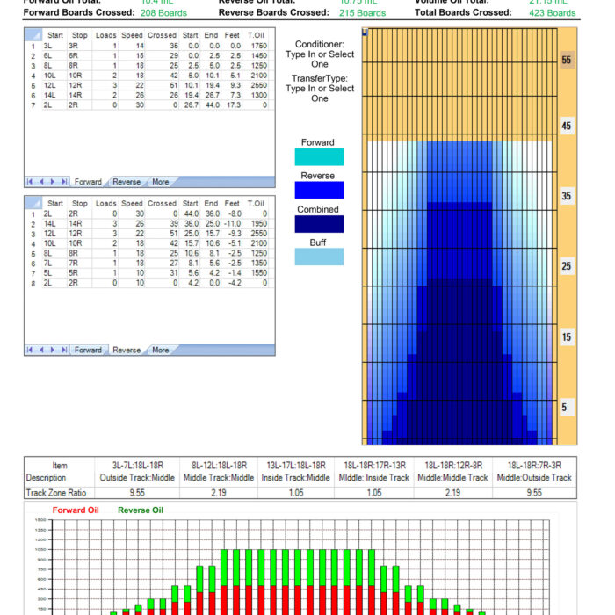Jump to last sheet in lower table's tab strip
Viewport: 615px width, 615px height.
(x=63, y=350)
